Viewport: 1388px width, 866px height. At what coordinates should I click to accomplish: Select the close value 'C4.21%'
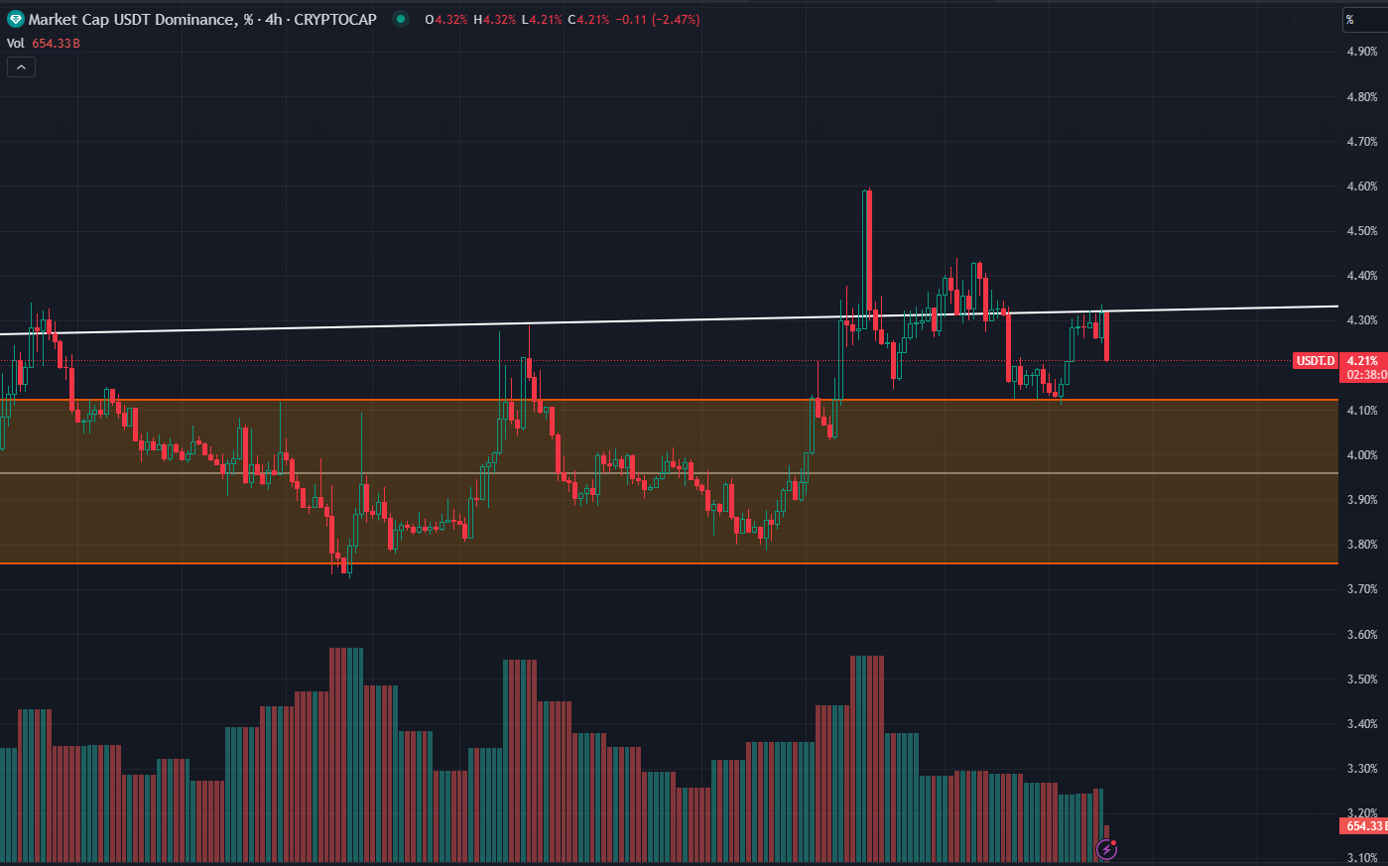588,19
